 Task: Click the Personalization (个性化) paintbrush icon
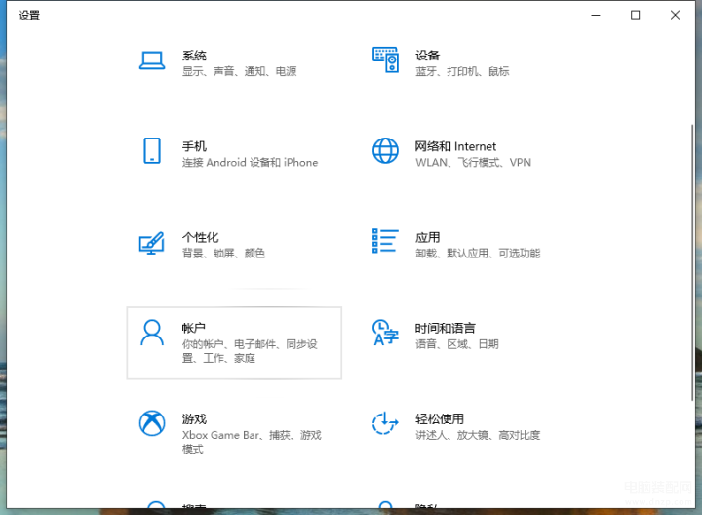point(151,242)
